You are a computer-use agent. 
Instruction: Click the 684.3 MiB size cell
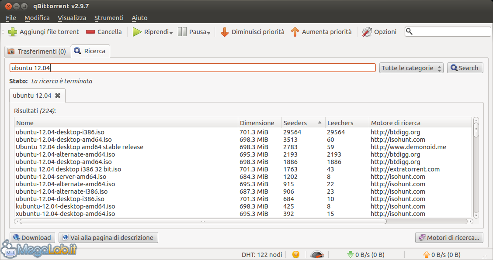[254, 177]
